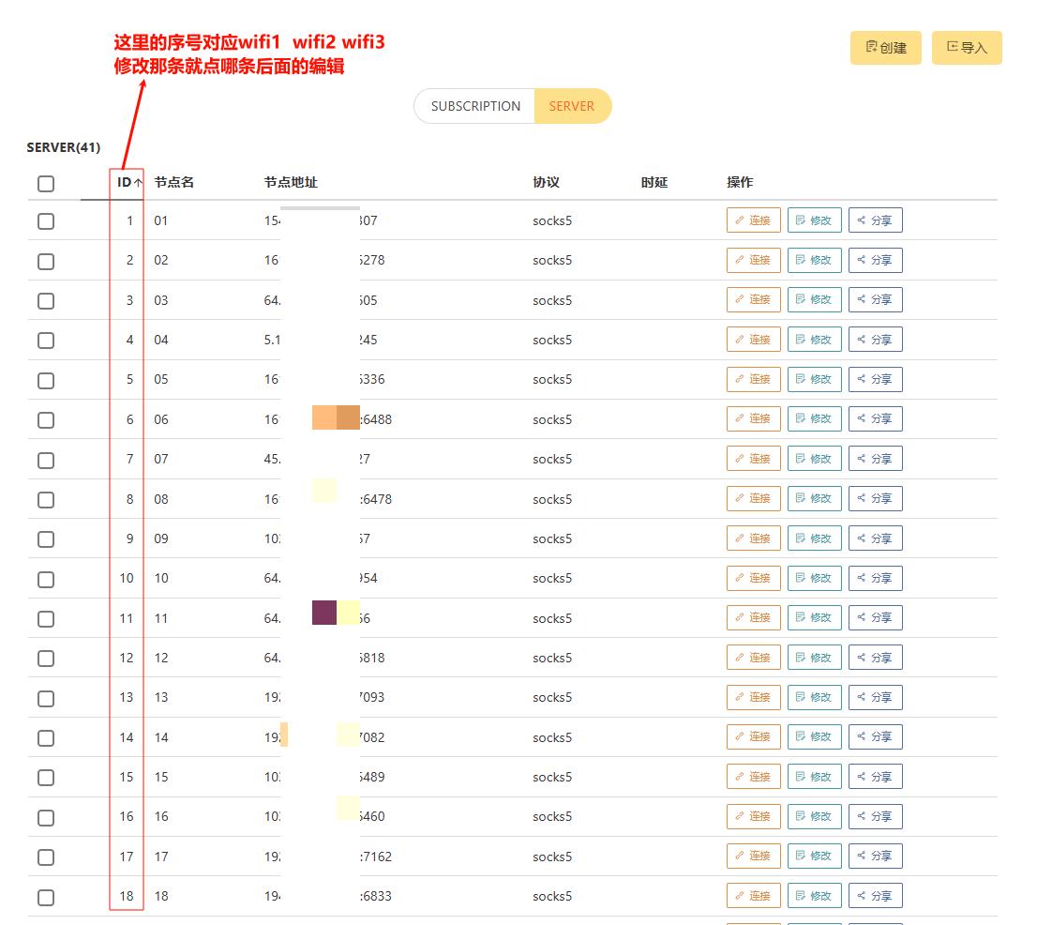Screen dimensions: 1037x925
Task: Select the checkbox for node 01
Action: pos(46,221)
